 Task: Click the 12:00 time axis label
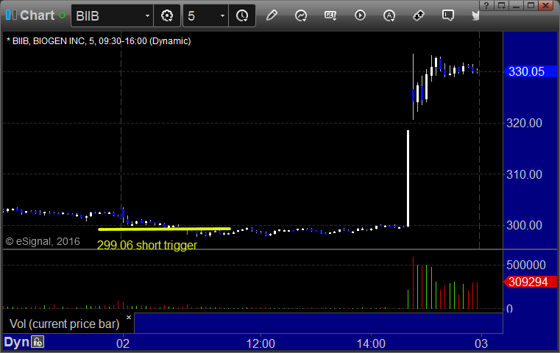tap(260, 343)
